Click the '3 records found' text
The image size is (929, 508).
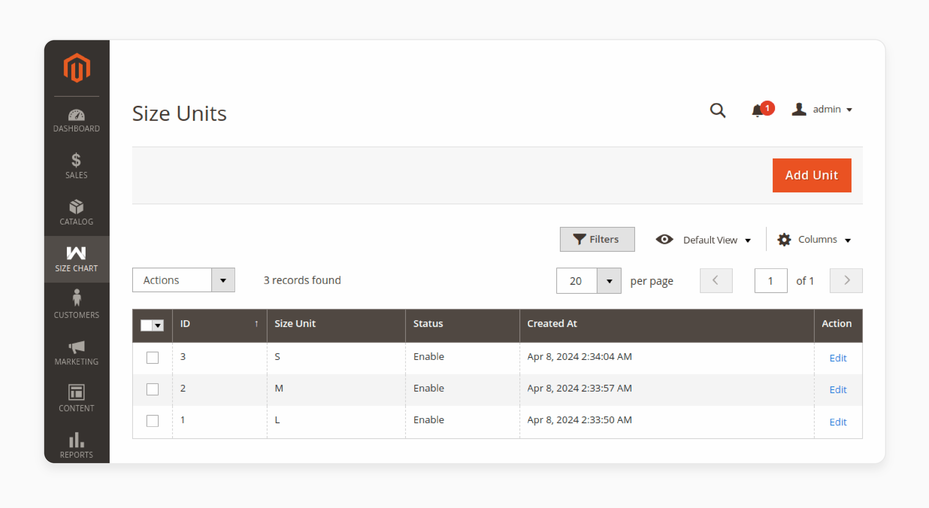[x=302, y=280]
